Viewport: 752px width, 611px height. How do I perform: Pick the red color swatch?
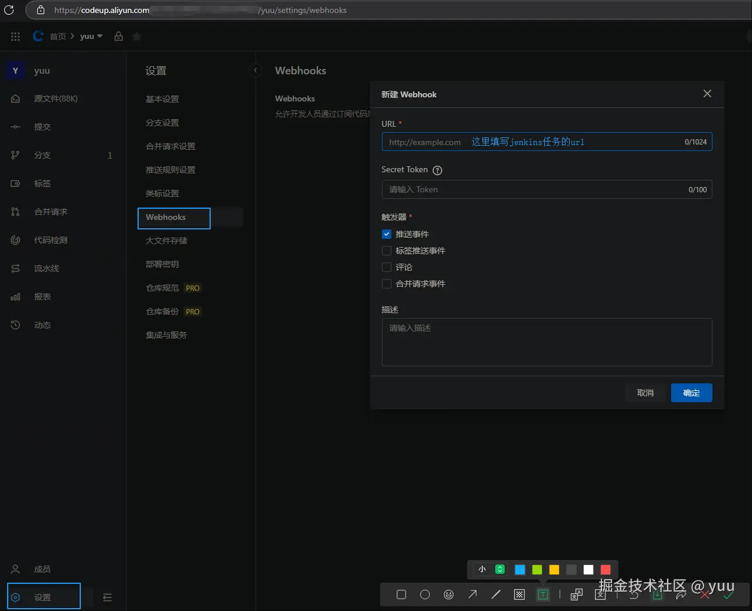tap(606, 569)
